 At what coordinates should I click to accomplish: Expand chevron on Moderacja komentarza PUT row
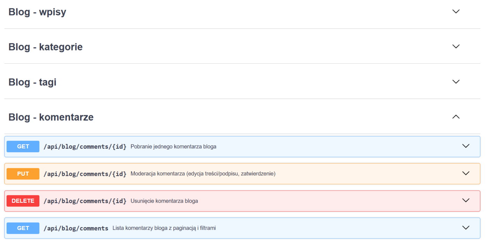466,173
